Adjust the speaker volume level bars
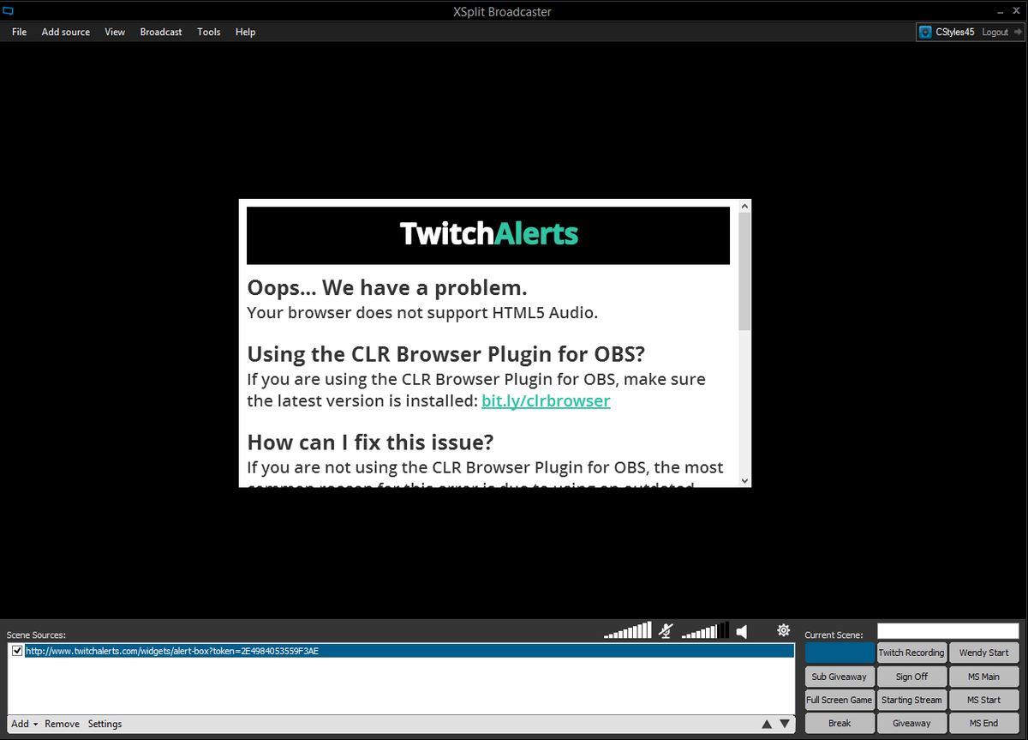Viewport: 1028px width, 740px height. tap(706, 631)
